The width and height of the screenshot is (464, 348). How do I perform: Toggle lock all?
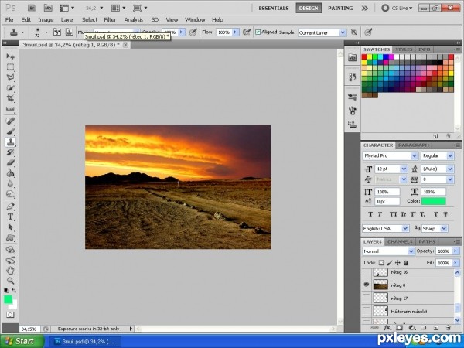pos(406,262)
